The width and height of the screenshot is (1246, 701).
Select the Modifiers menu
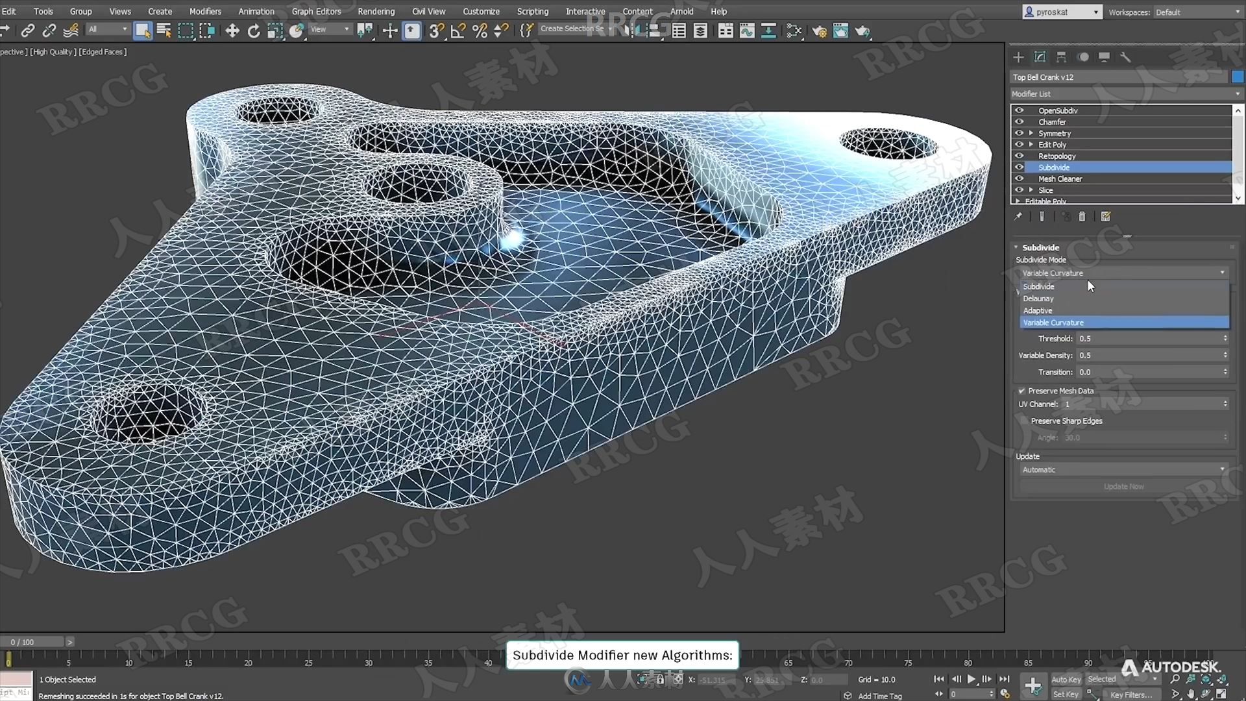(x=204, y=10)
